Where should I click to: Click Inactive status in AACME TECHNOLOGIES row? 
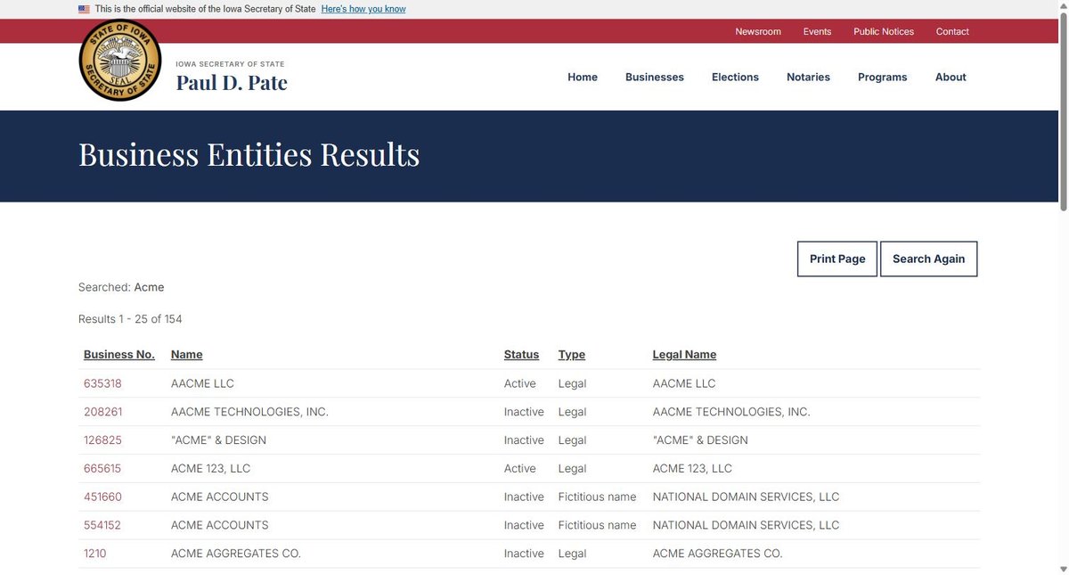(524, 412)
